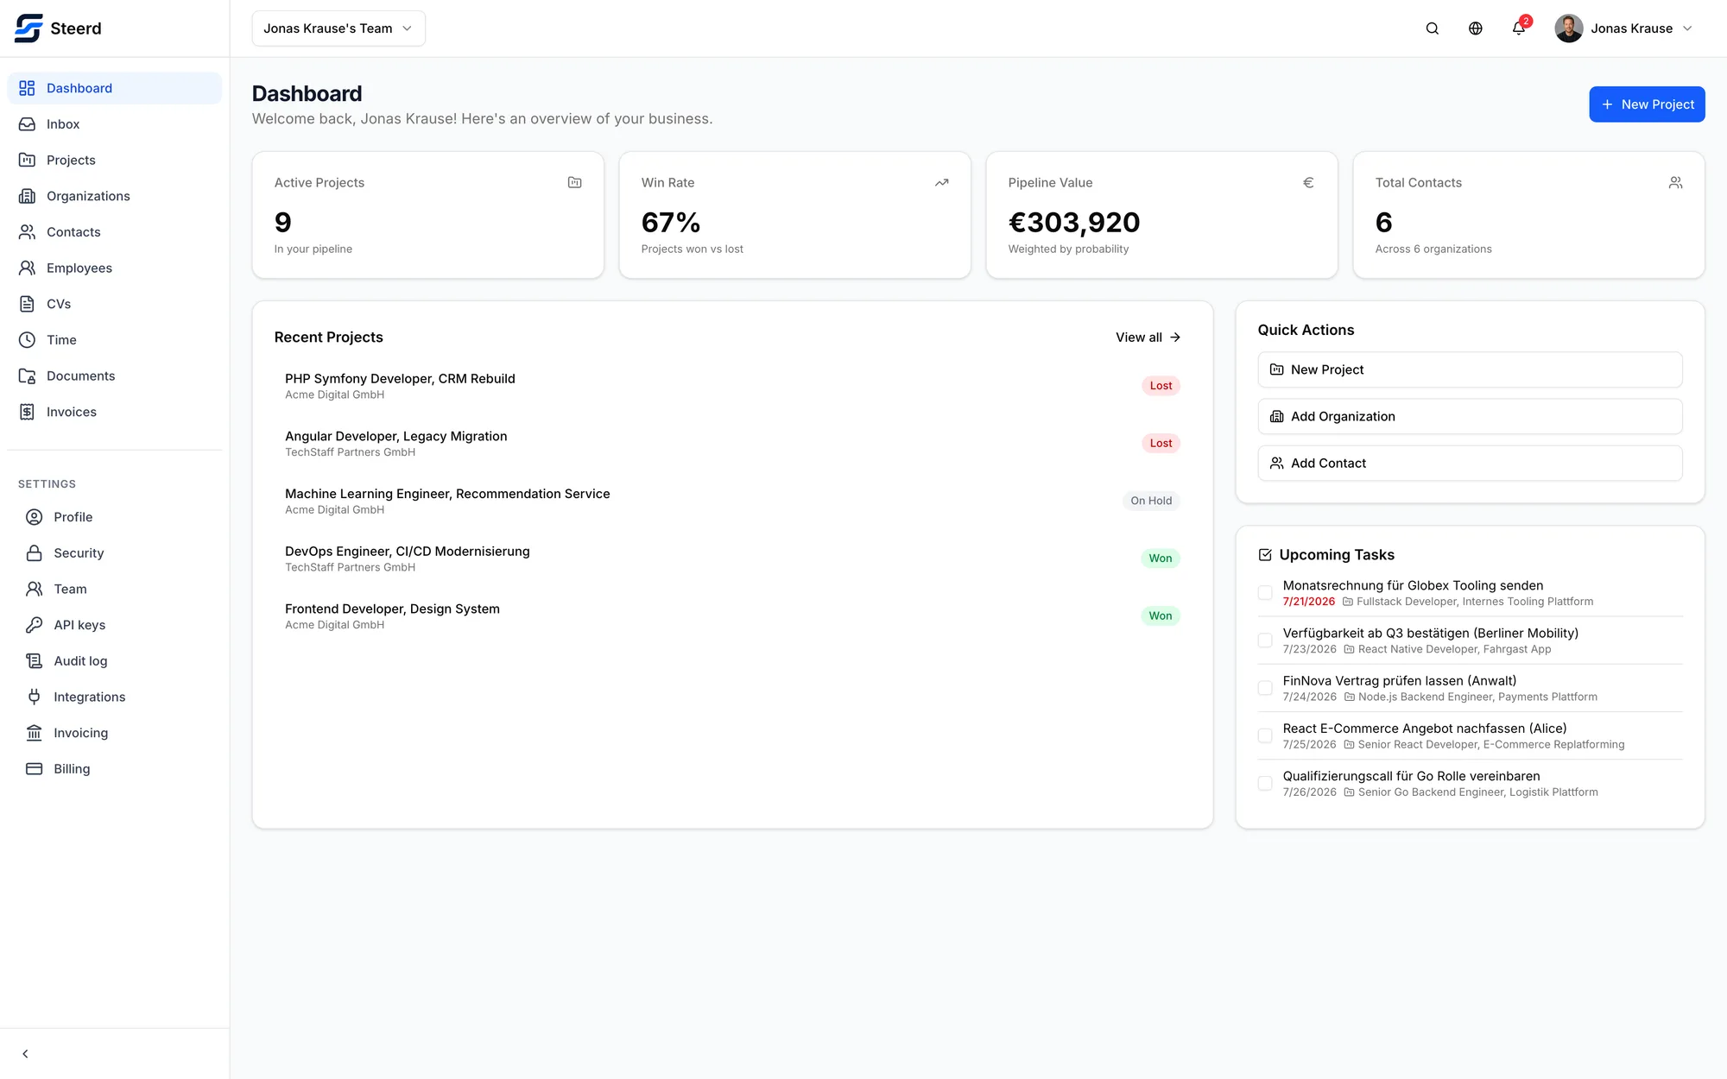
Task: Click the Security padlock icon
Action: [x=35, y=553]
